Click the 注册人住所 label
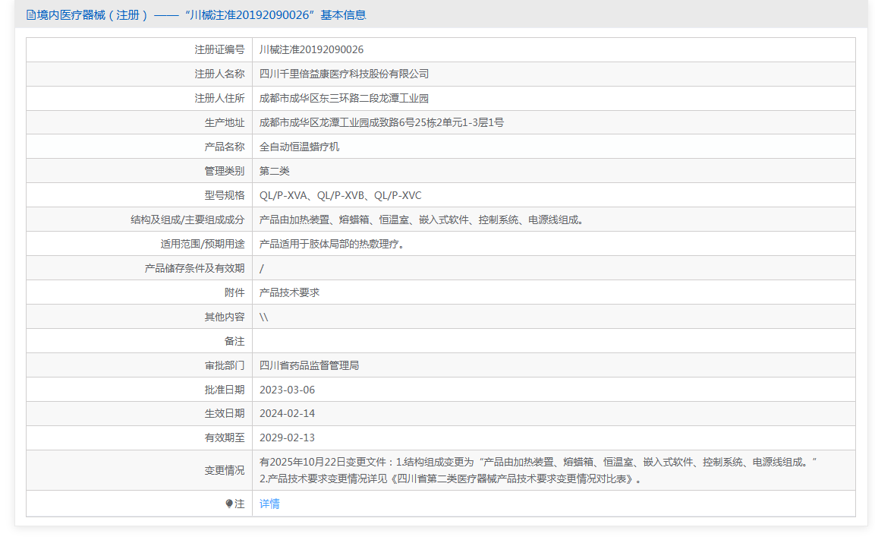875x537 pixels. 219,98
